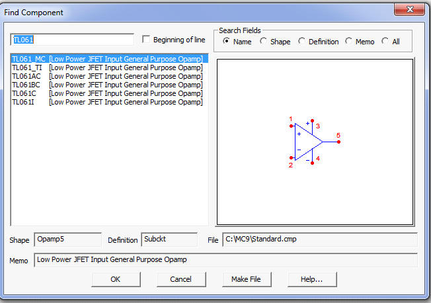Click the Memo field text
431x303 pixels.
tap(225, 260)
